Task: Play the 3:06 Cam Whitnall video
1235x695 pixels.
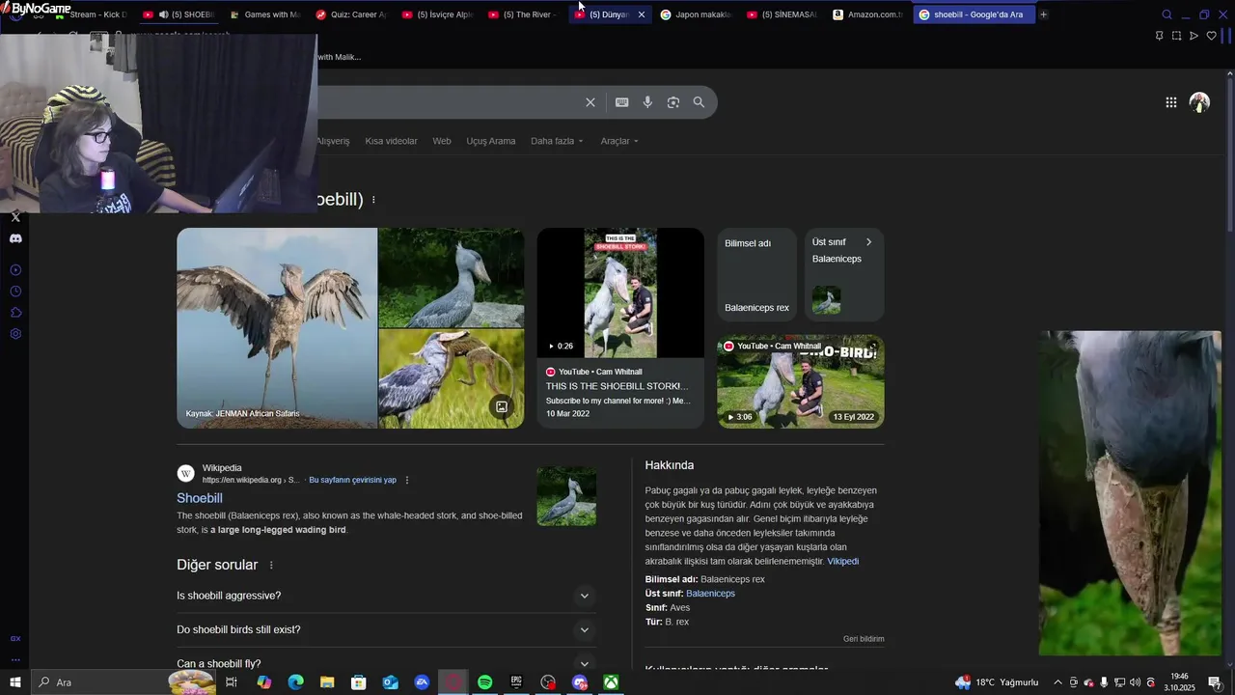Action: [x=800, y=381]
